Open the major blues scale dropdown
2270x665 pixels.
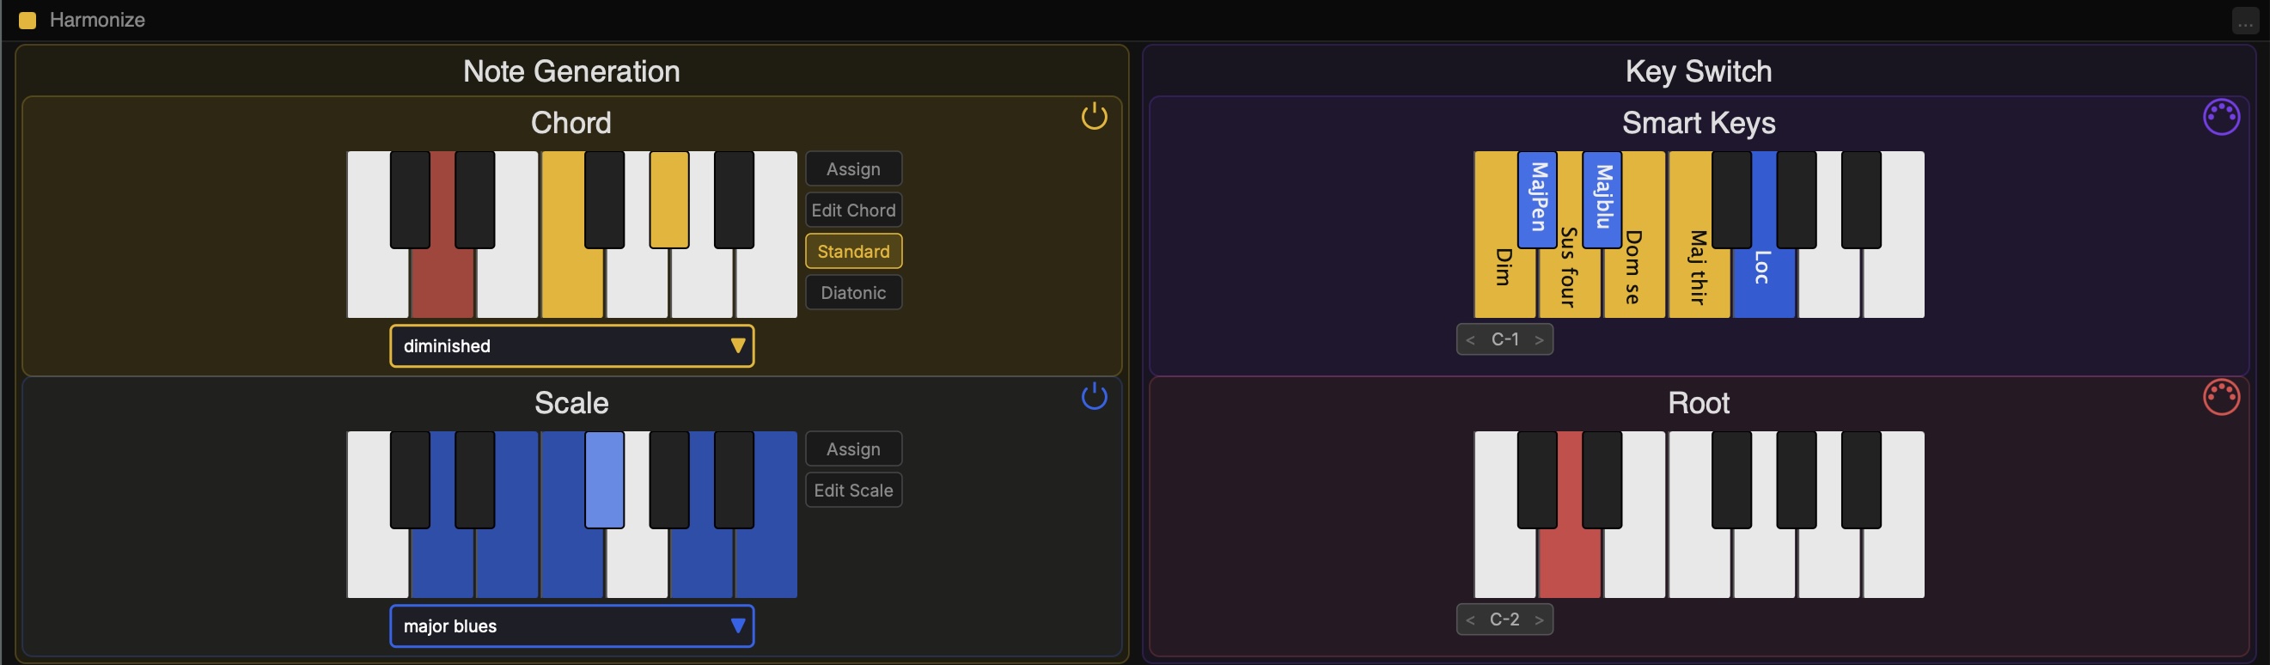(572, 625)
